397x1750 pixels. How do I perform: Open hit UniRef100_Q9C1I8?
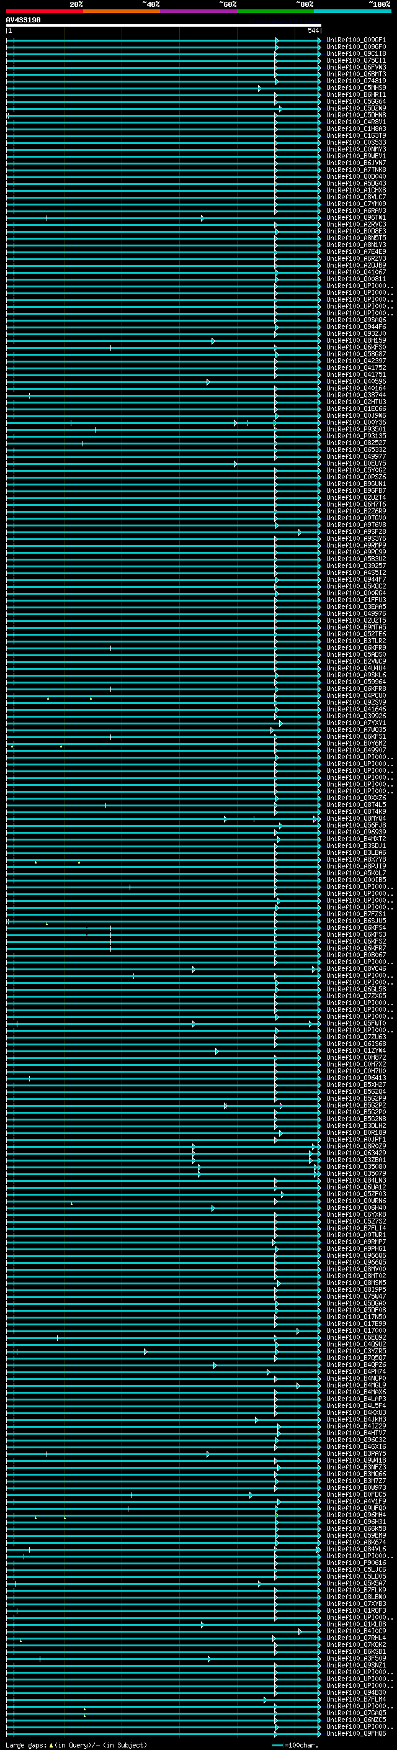click(355, 53)
